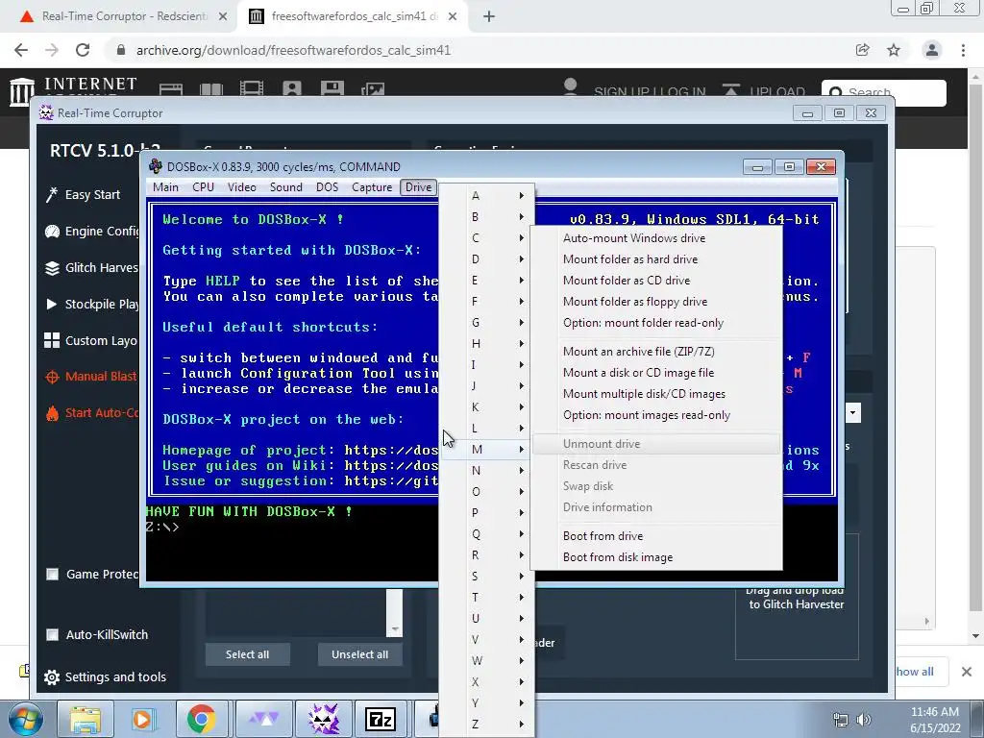This screenshot has width=984, height=738.
Task: Toggle Option: mount folder read-only
Action: pyautogui.click(x=657, y=323)
